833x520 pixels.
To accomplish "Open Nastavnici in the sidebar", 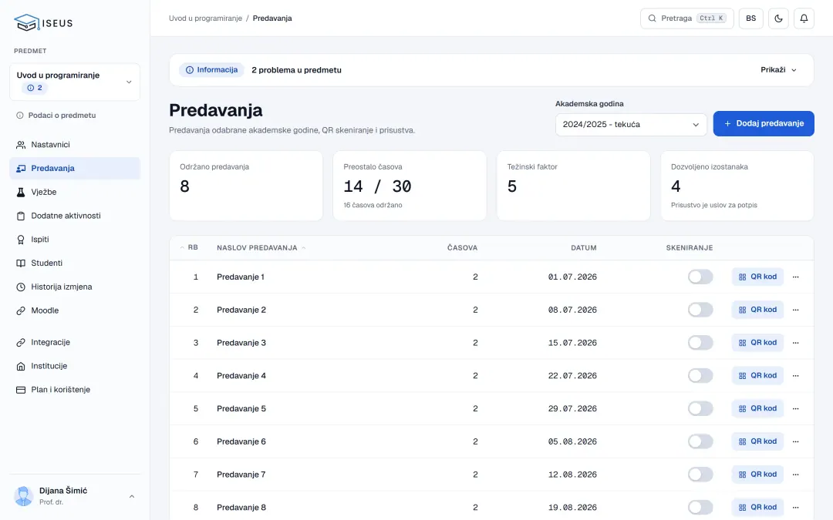I will click(x=75, y=144).
